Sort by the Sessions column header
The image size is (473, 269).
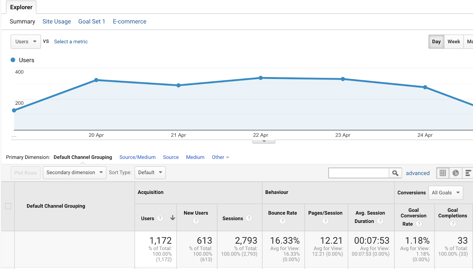[233, 218]
